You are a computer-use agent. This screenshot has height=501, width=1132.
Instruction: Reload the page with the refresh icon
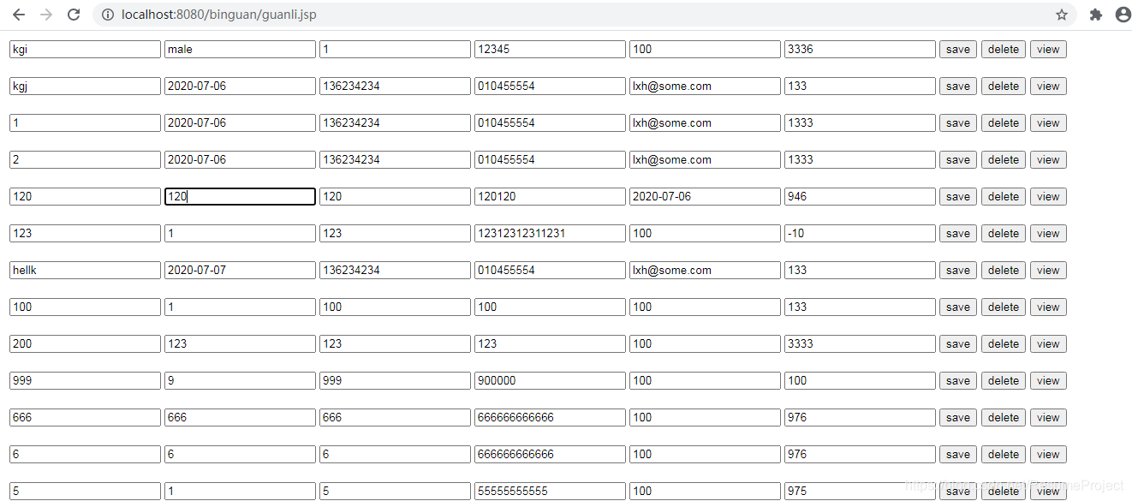point(74,15)
